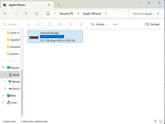Click the Internal Storage capacity bar
This screenshot has width=165, height=124.
point(61,37)
